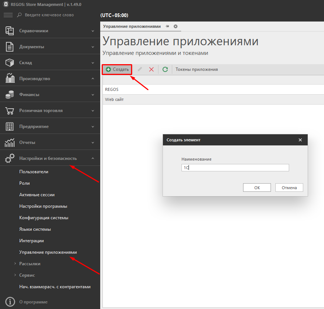Click the green plus Создать icon
The image size is (324, 309).
tap(108, 69)
